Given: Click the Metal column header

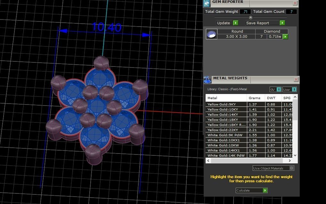Looking at the screenshot, I should pos(226,98).
